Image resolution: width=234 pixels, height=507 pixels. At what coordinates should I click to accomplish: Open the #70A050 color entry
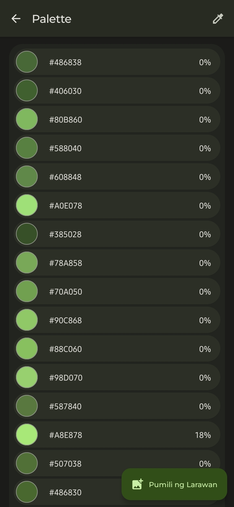pos(117,291)
